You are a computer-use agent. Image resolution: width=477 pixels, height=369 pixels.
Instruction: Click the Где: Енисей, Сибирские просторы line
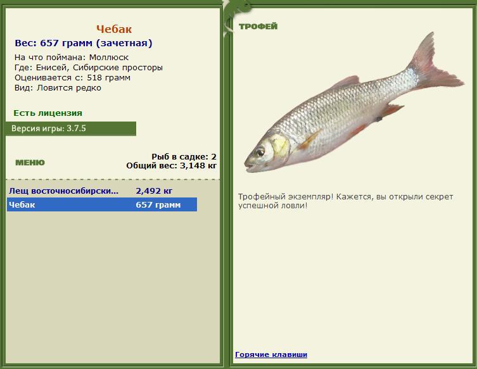[89, 68]
